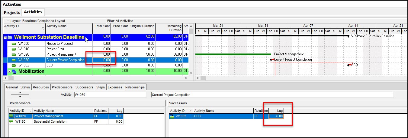The width and height of the screenshot is (408, 138).
Task: Click the next activity down arrow button
Action: point(20,97)
